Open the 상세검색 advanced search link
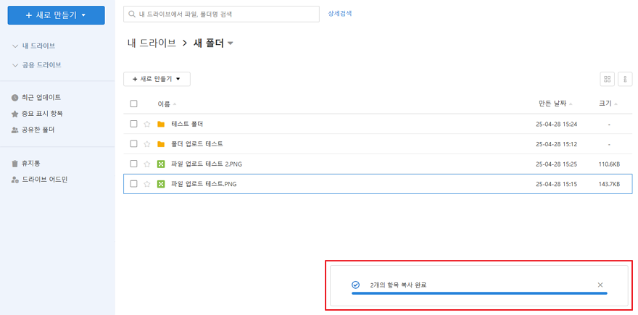This screenshot has width=638, height=315. [340, 14]
